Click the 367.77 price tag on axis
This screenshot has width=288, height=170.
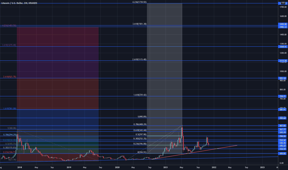pos(283,130)
